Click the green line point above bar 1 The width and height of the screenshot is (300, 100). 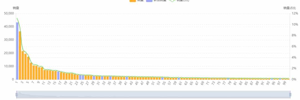(17, 19)
